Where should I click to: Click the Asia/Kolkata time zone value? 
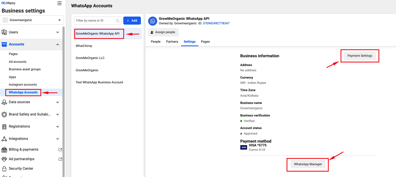[x=249, y=96]
